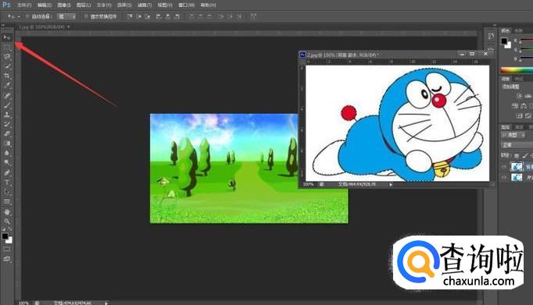Click the align top edges icon
This screenshot has width=533, height=305.
[130, 16]
